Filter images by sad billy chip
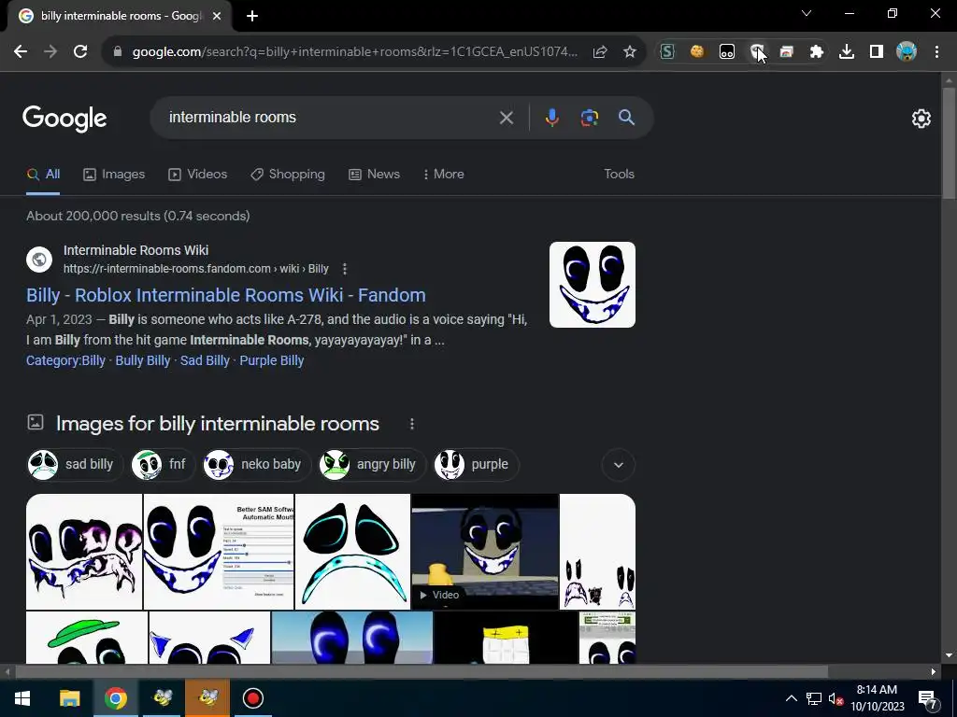This screenshot has width=957, height=717. pyautogui.click(x=75, y=465)
